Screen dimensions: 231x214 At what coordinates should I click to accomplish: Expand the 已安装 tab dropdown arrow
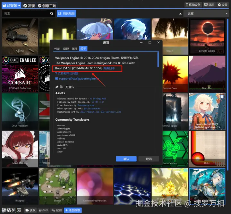(x=19, y=5)
